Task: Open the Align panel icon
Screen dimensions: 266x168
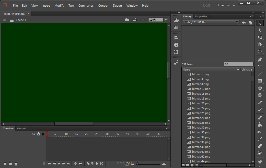Action: [x=176, y=38]
